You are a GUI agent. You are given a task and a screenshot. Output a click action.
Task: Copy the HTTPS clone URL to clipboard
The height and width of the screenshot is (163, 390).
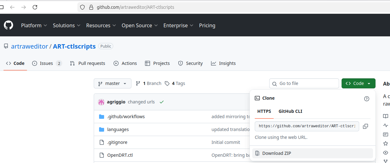(x=365, y=126)
